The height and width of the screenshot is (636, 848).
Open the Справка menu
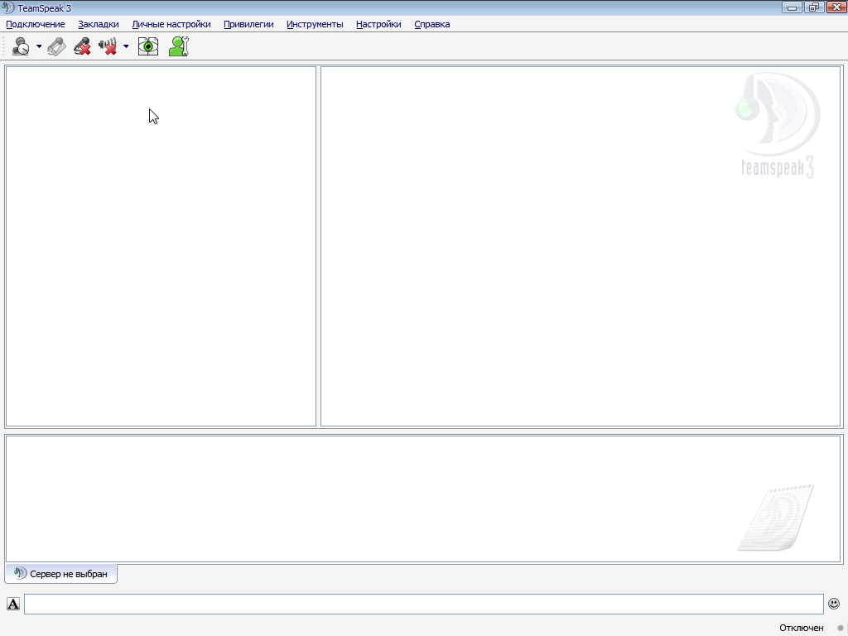(x=432, y=24)
